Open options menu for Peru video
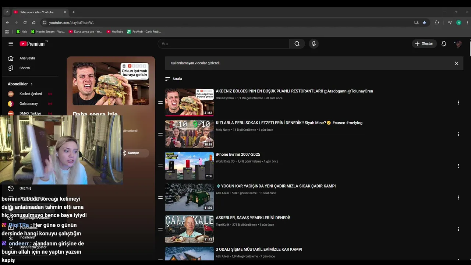Screen dimensions: 471x265 (x=458, y=134)
